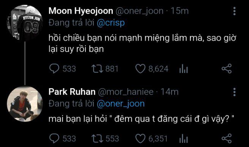Like Moon Hyeojoon's tweet

click(x=140, y=69)
